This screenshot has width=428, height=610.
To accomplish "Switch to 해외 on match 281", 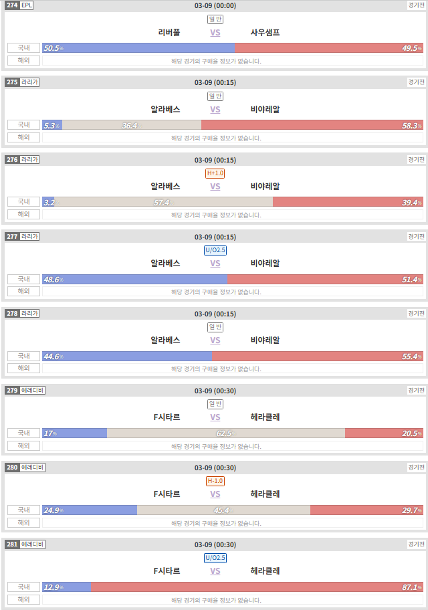I will pyautogui.click(x=23, y=599).
